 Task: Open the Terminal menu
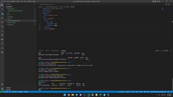click(x=29, y=1)
